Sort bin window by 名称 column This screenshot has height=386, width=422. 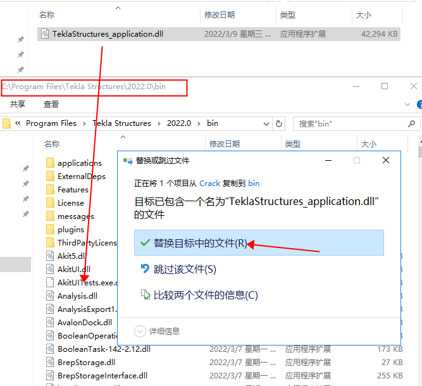[x=52, y=144]
